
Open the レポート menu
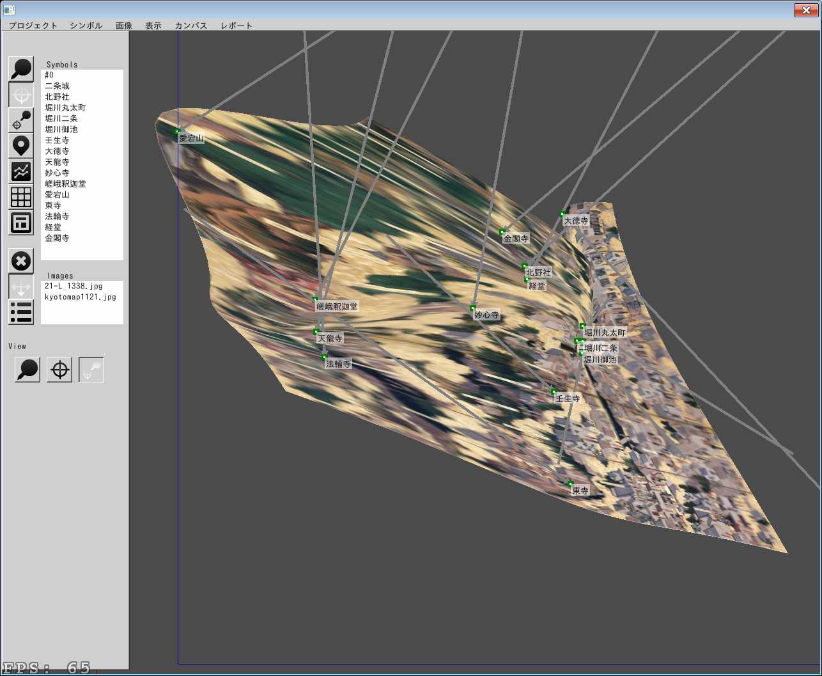(237, 26)
